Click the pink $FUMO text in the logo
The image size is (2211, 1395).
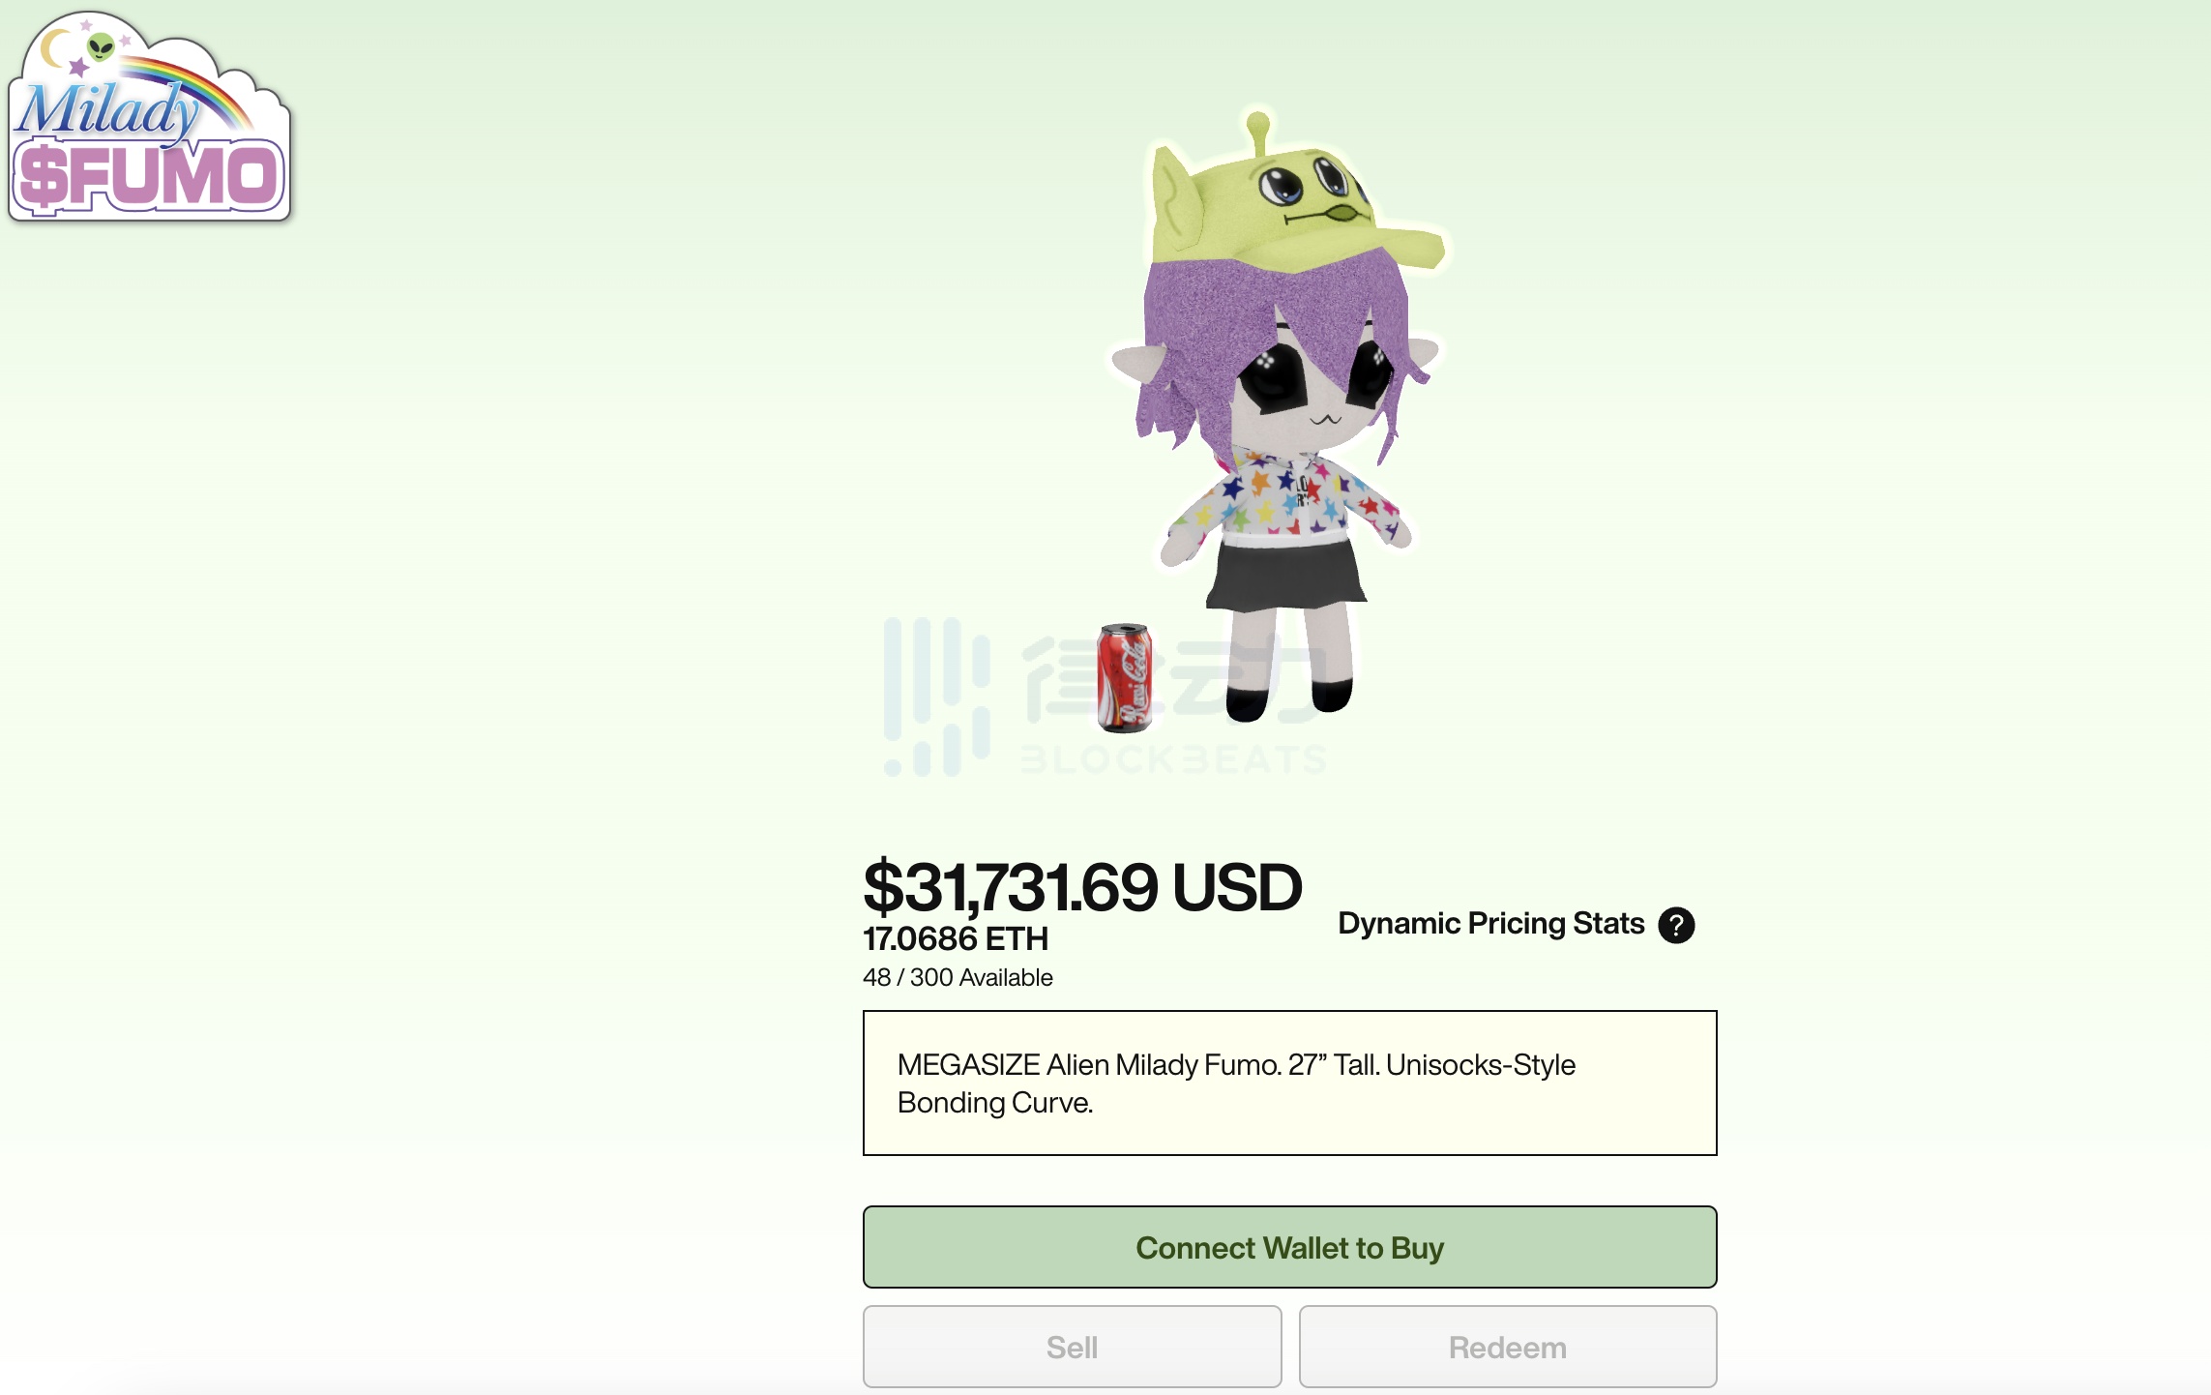pos(150,177)
